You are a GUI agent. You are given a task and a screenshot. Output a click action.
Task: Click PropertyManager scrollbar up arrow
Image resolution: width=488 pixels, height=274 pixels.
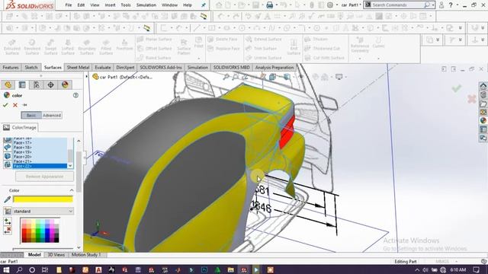tap(79, 141)
